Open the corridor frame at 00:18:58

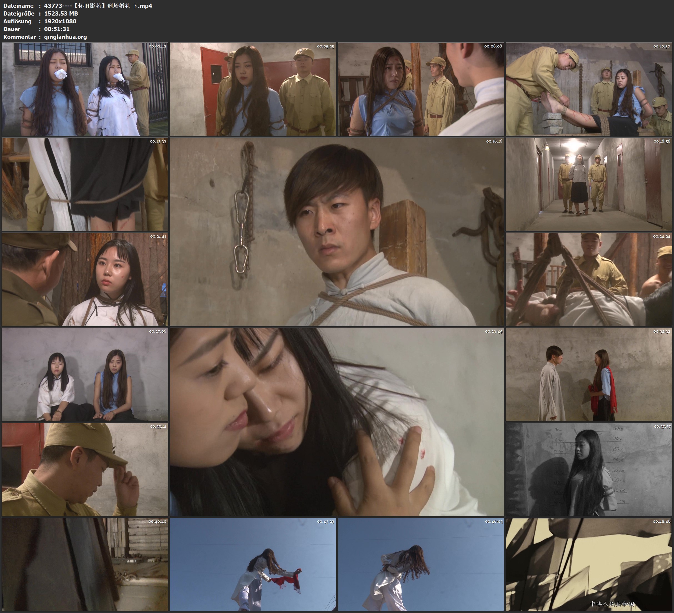pos(589,184)
